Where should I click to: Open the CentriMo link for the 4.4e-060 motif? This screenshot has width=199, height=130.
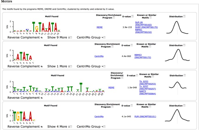(99, 56)
